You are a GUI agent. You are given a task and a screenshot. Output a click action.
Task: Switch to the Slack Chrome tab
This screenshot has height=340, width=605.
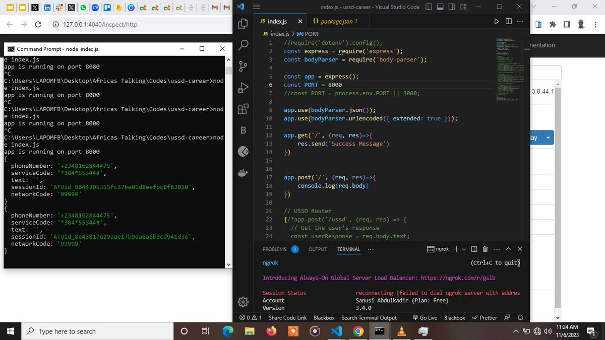click(59, 8)
